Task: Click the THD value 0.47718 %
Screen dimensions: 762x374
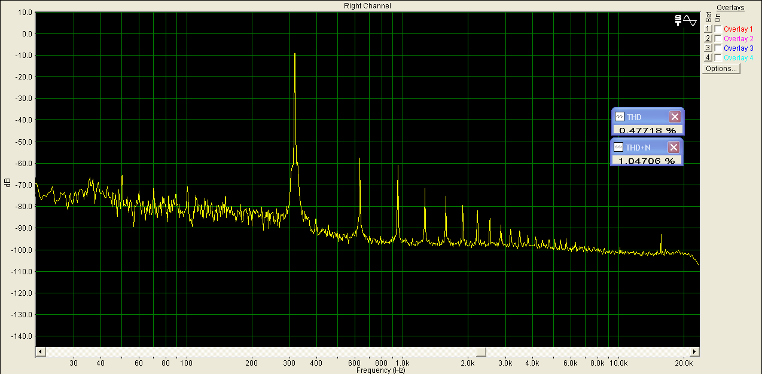Action: tap(647, 130)
